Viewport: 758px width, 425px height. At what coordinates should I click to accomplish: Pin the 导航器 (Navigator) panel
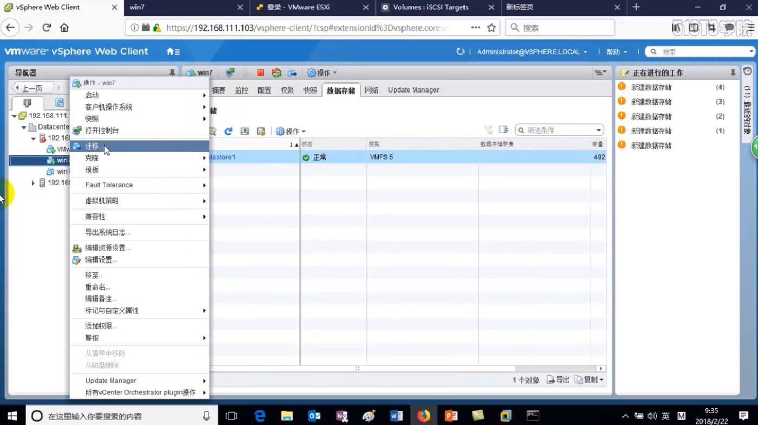pos(172,73)
